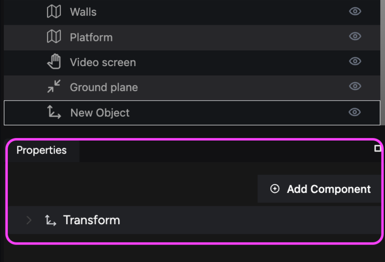Viewport: 385px width, 262px height.
Task: Expand the Transform section chevron
Action: coord(29,220)
